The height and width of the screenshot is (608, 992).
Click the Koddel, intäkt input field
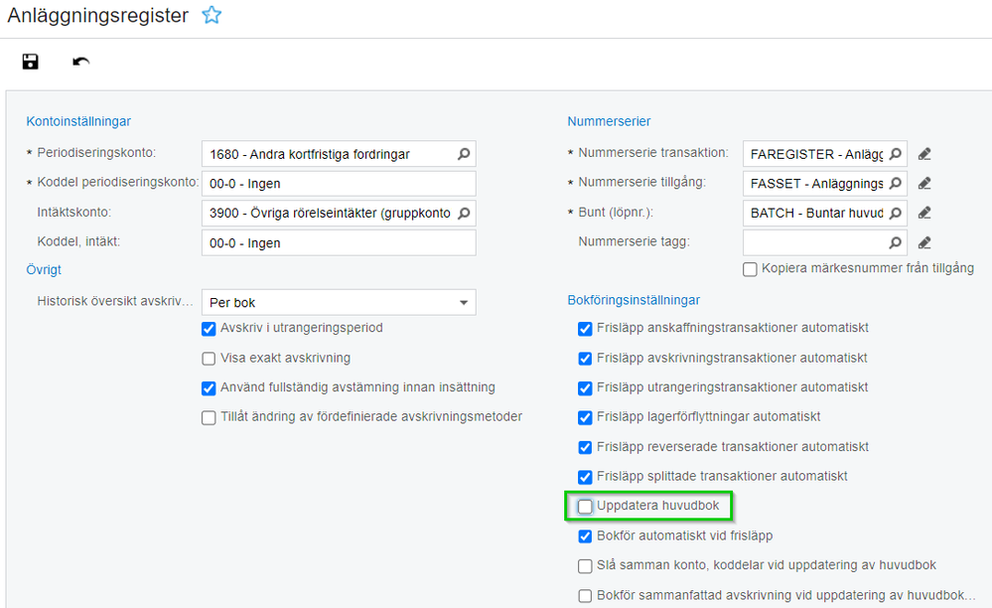pos(339,243)
